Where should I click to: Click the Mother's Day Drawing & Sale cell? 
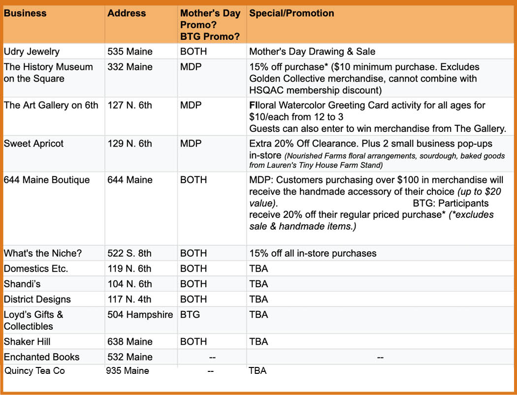(312, 51)
